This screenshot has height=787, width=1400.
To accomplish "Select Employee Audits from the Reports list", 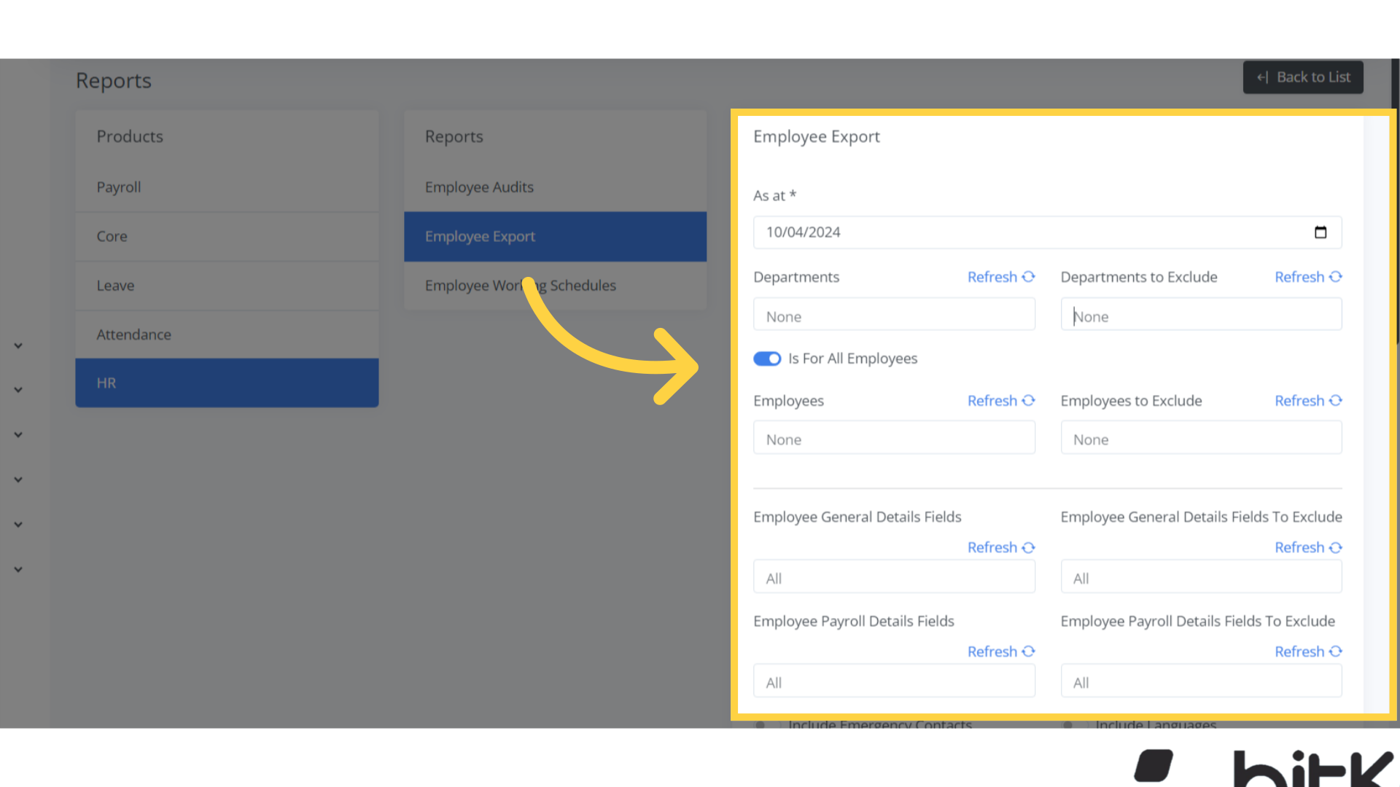I will 479,187.
